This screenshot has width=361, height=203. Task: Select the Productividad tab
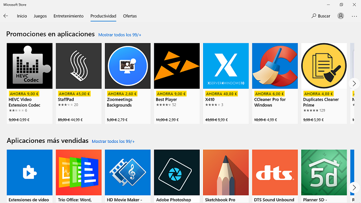pos(103,16)
